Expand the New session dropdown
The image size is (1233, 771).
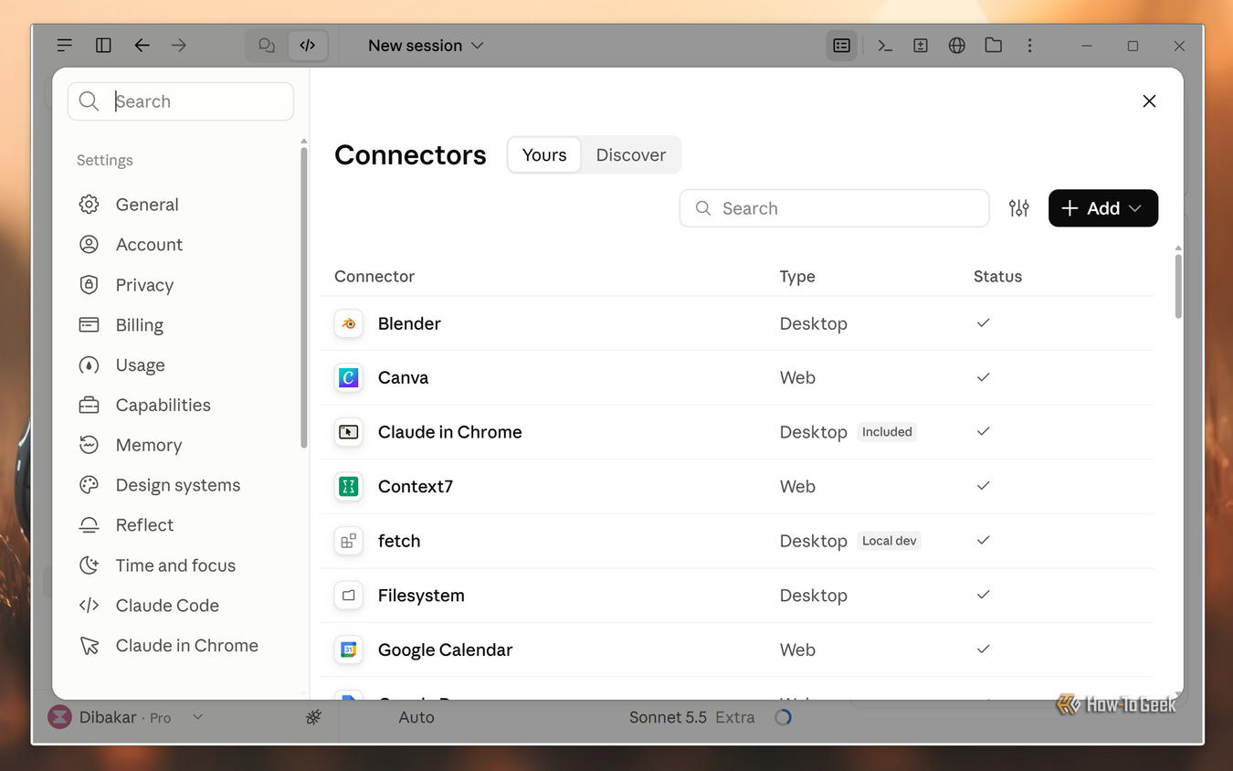click(x=426, y=45)
